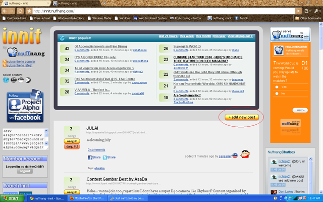Switch to Mozilla Firefox taskbar item
The width and height of the screenshot is (323, 202).
coord(87,198)
